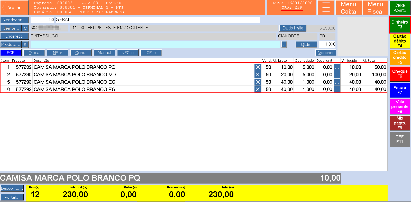Switch to NF-e document type
The width and height of the screenshot is (411, 202).
58,53
